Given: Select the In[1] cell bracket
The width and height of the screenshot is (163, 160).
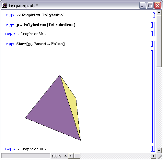Looking at the screenshot, I should (x=154, y=15).
